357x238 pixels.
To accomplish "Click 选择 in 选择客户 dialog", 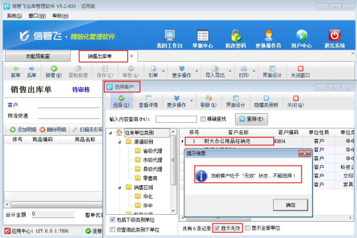I will point(121,102).
